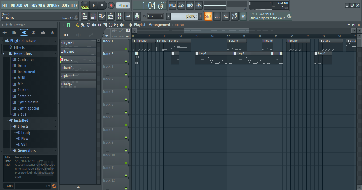The height and width of the screenshot is (190, 362).
Task: Open the Piano roll icon
Action: (102, 16)
